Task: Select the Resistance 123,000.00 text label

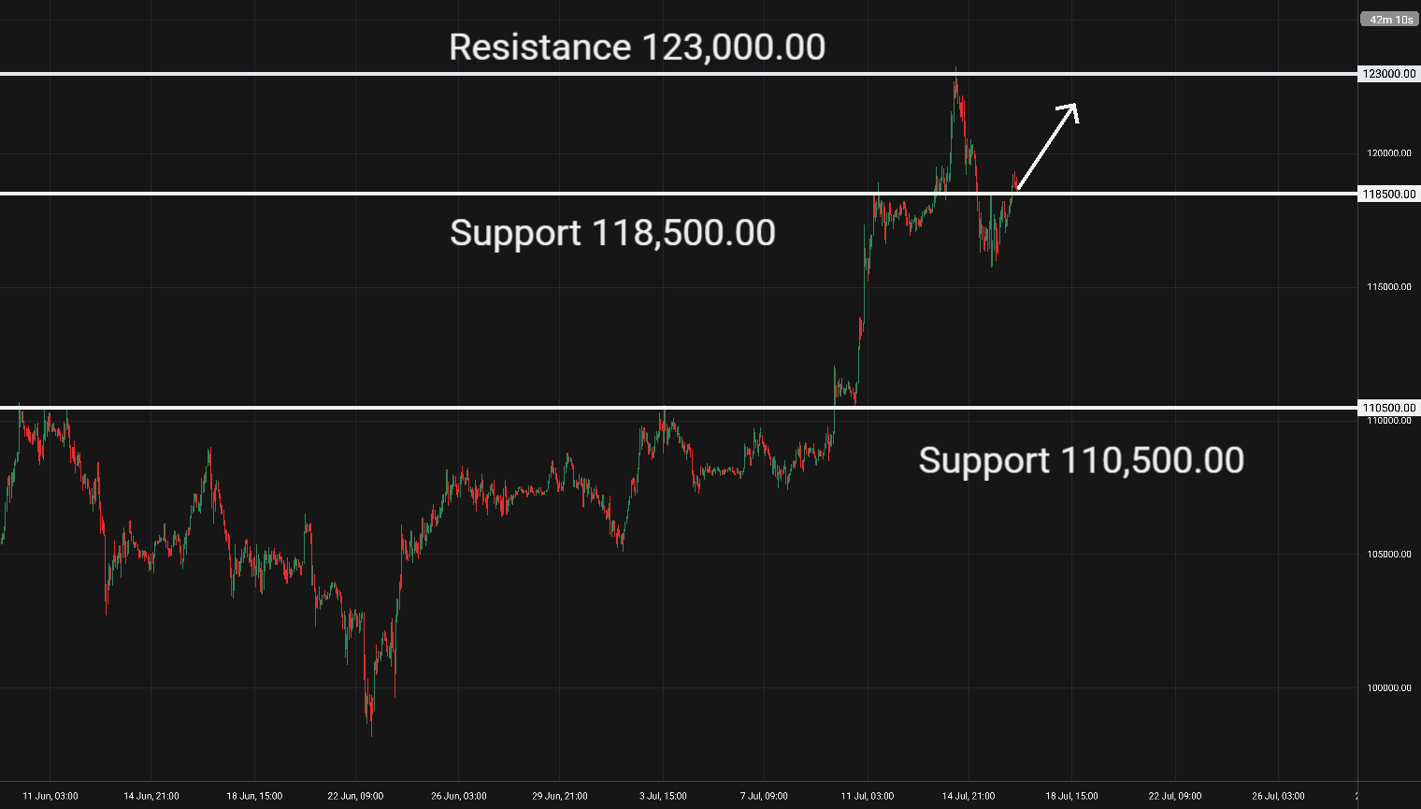Action: point(637,47)
